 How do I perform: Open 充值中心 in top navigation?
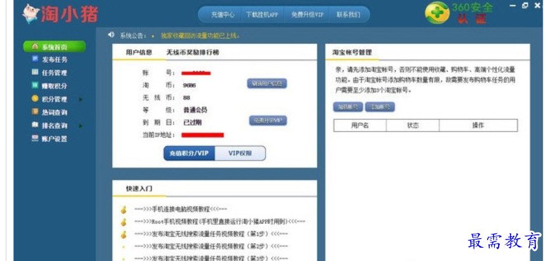pyautogui.click(x=223, y=15)
